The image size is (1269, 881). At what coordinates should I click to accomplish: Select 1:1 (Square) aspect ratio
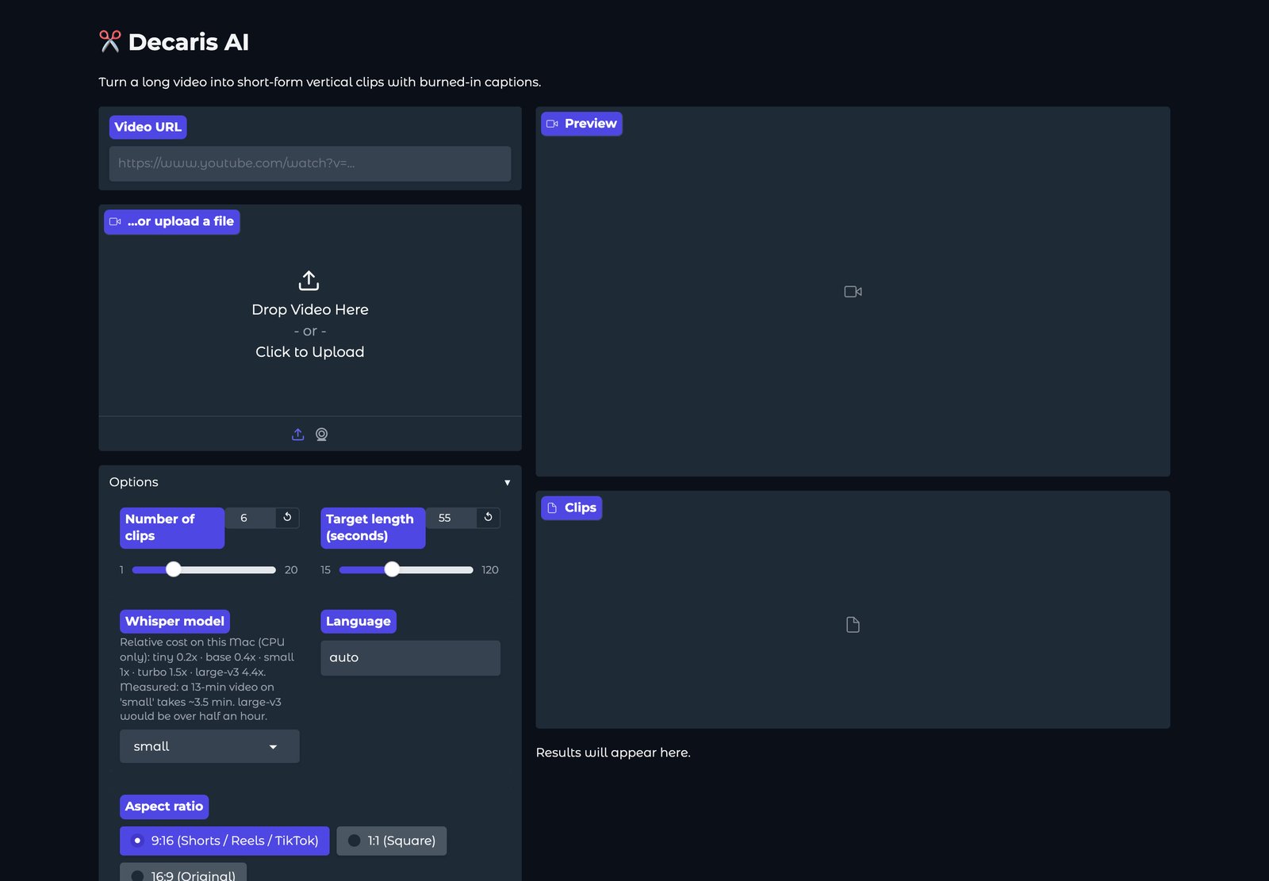pyautogui.click(x=392, y=841)
